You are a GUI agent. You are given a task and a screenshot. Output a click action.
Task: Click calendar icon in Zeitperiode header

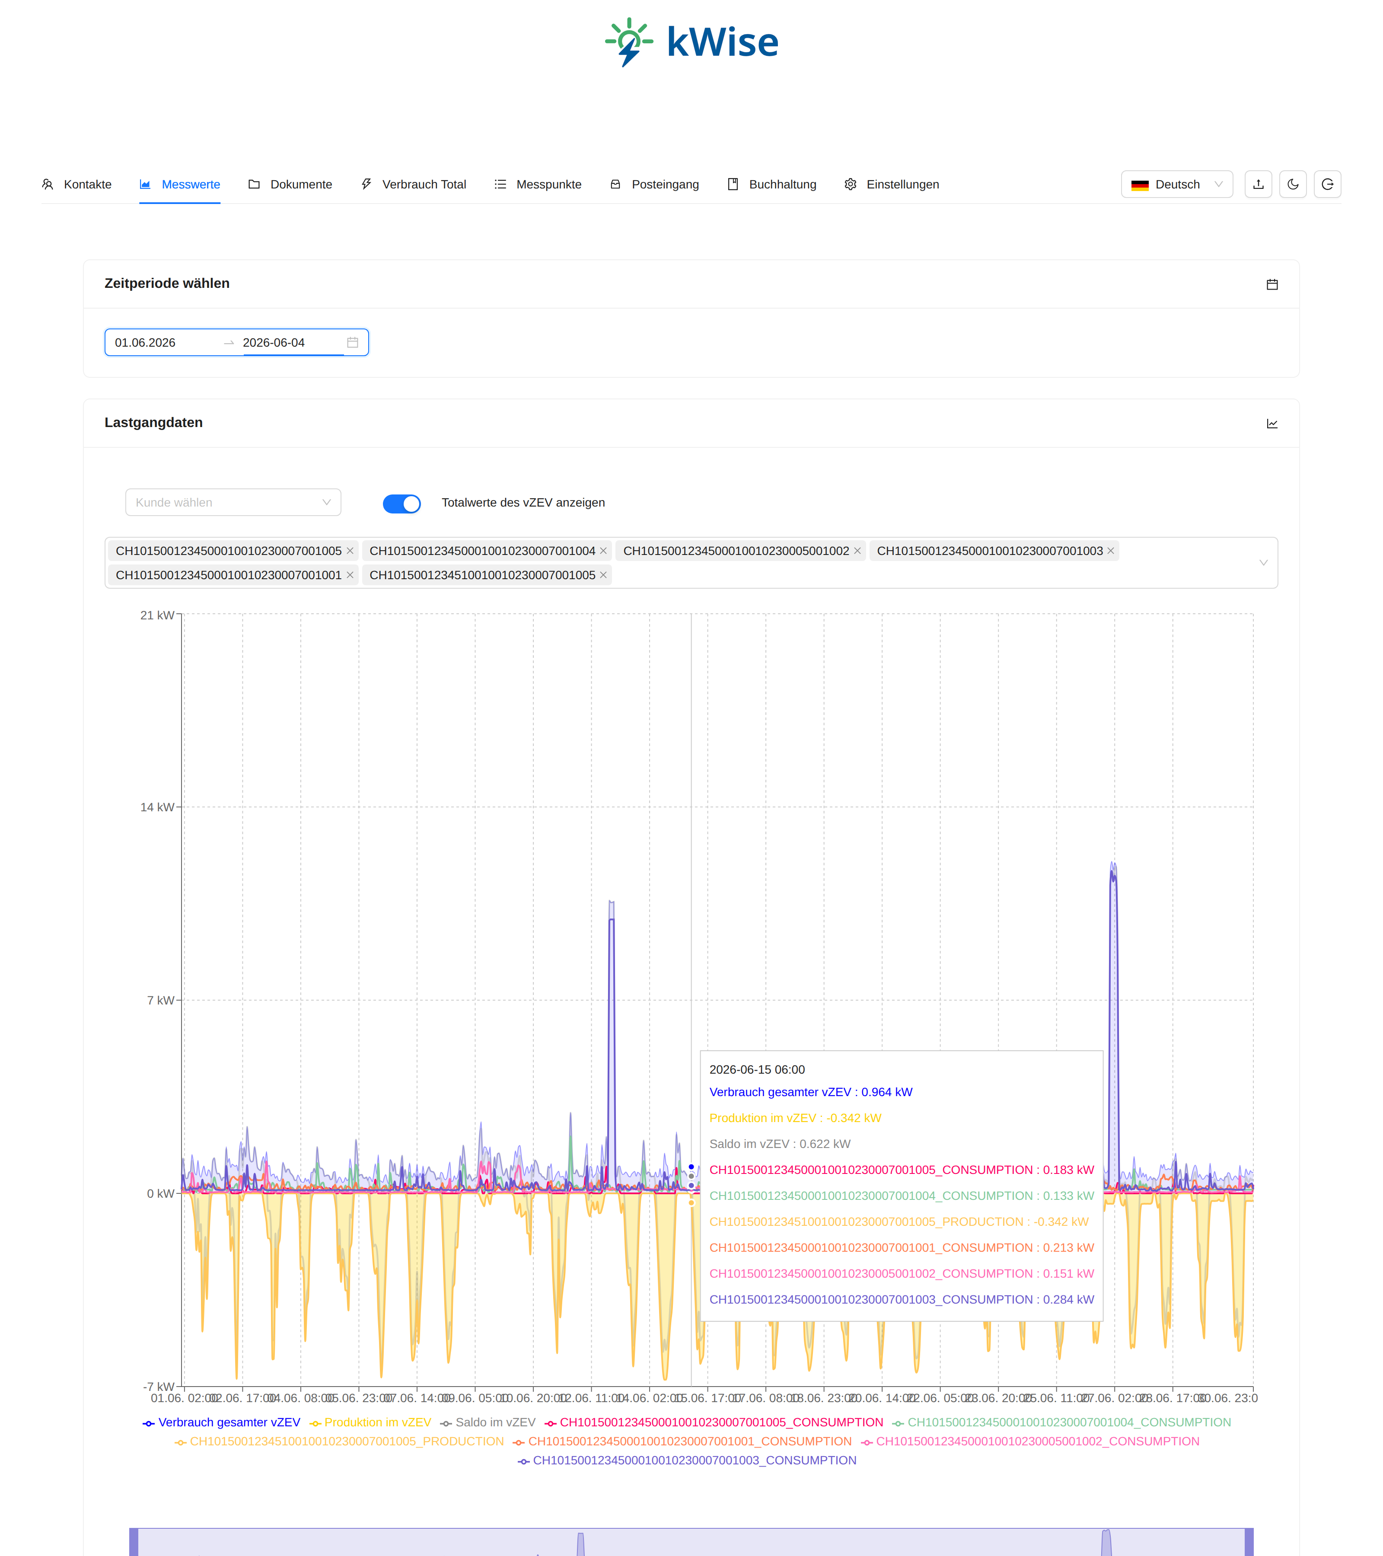pos(1272,284)
